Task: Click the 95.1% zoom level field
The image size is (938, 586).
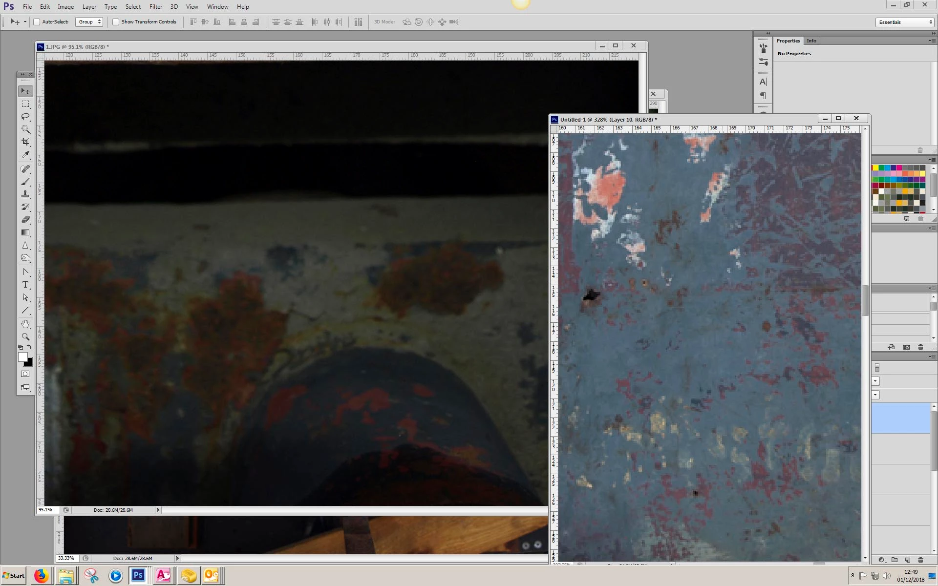Action: coord(47,510)
